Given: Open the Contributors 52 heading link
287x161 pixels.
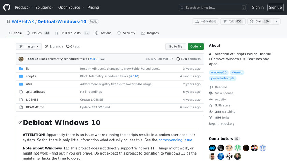Looking at the screenshot, I should pyautogui.click(x=224, y=138).
